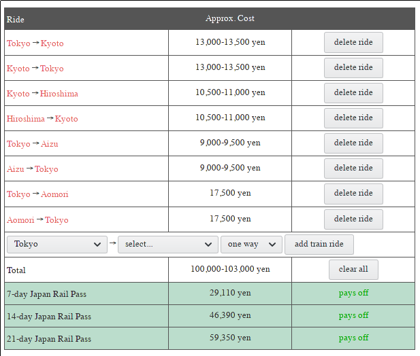The width and height of the screenshot is (420, 356).
Task: Open the Kyoto link in Kyoto → Tokyo row
Action: (18, 69)
